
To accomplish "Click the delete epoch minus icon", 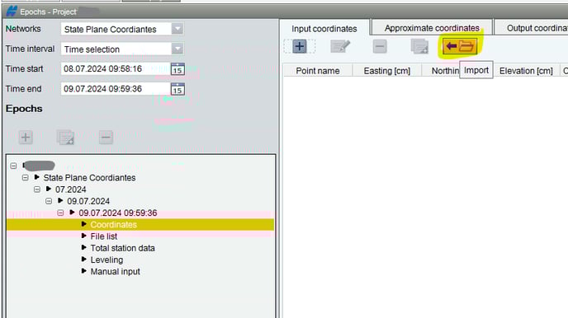I will point(106,138).
